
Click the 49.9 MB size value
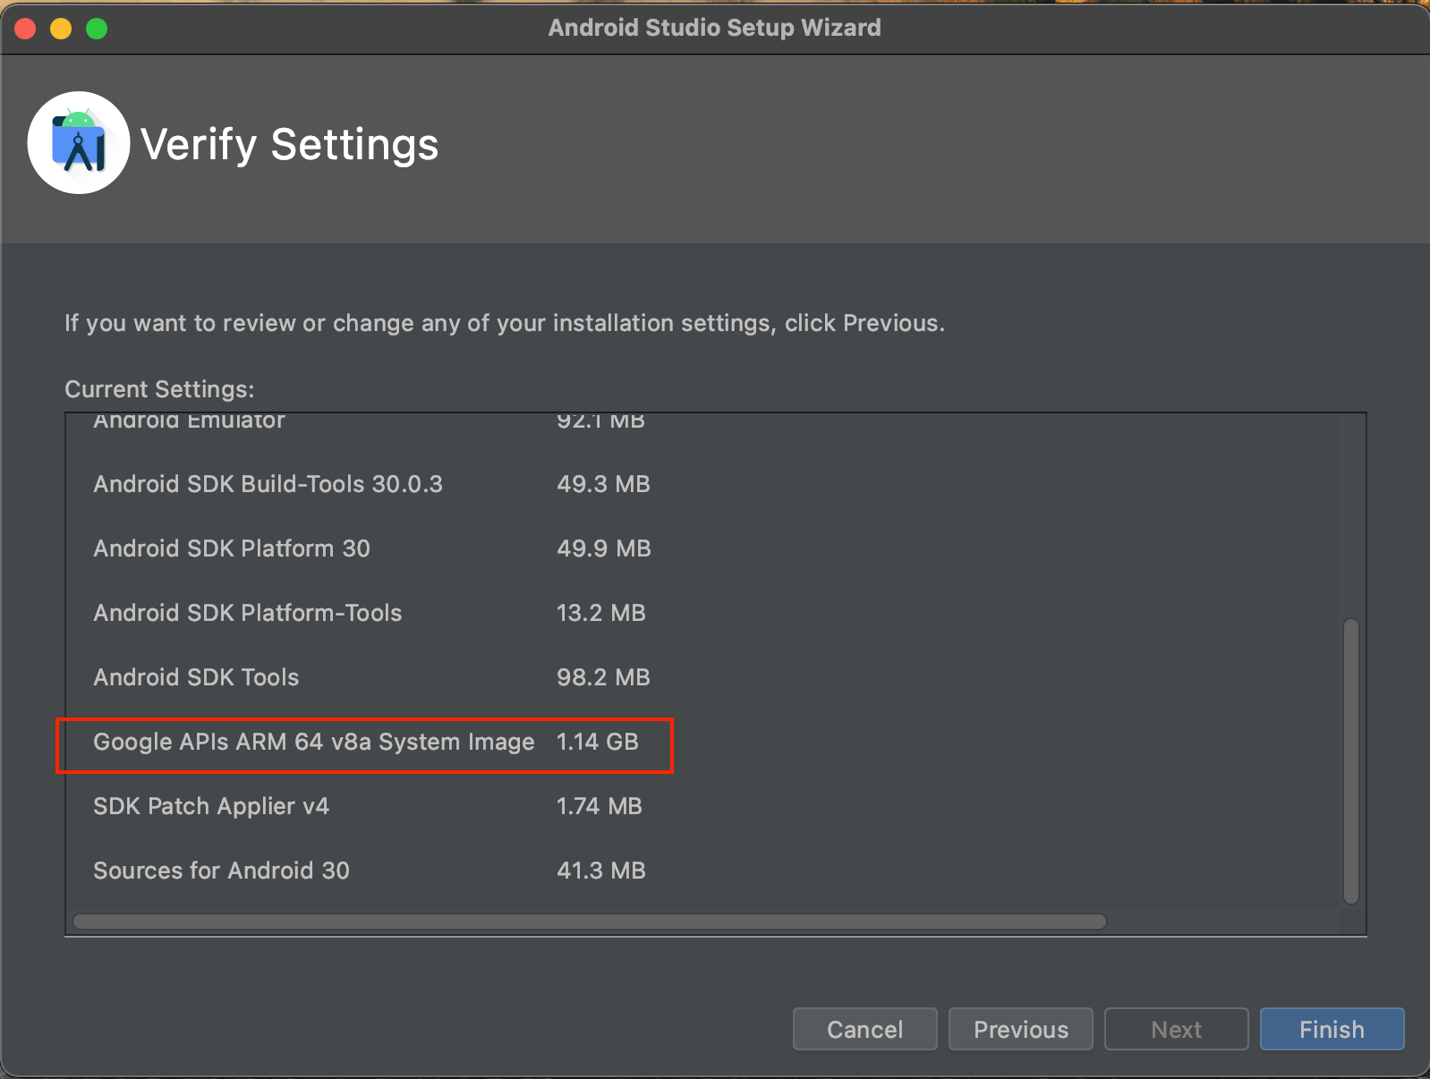[x=604, y=548]
